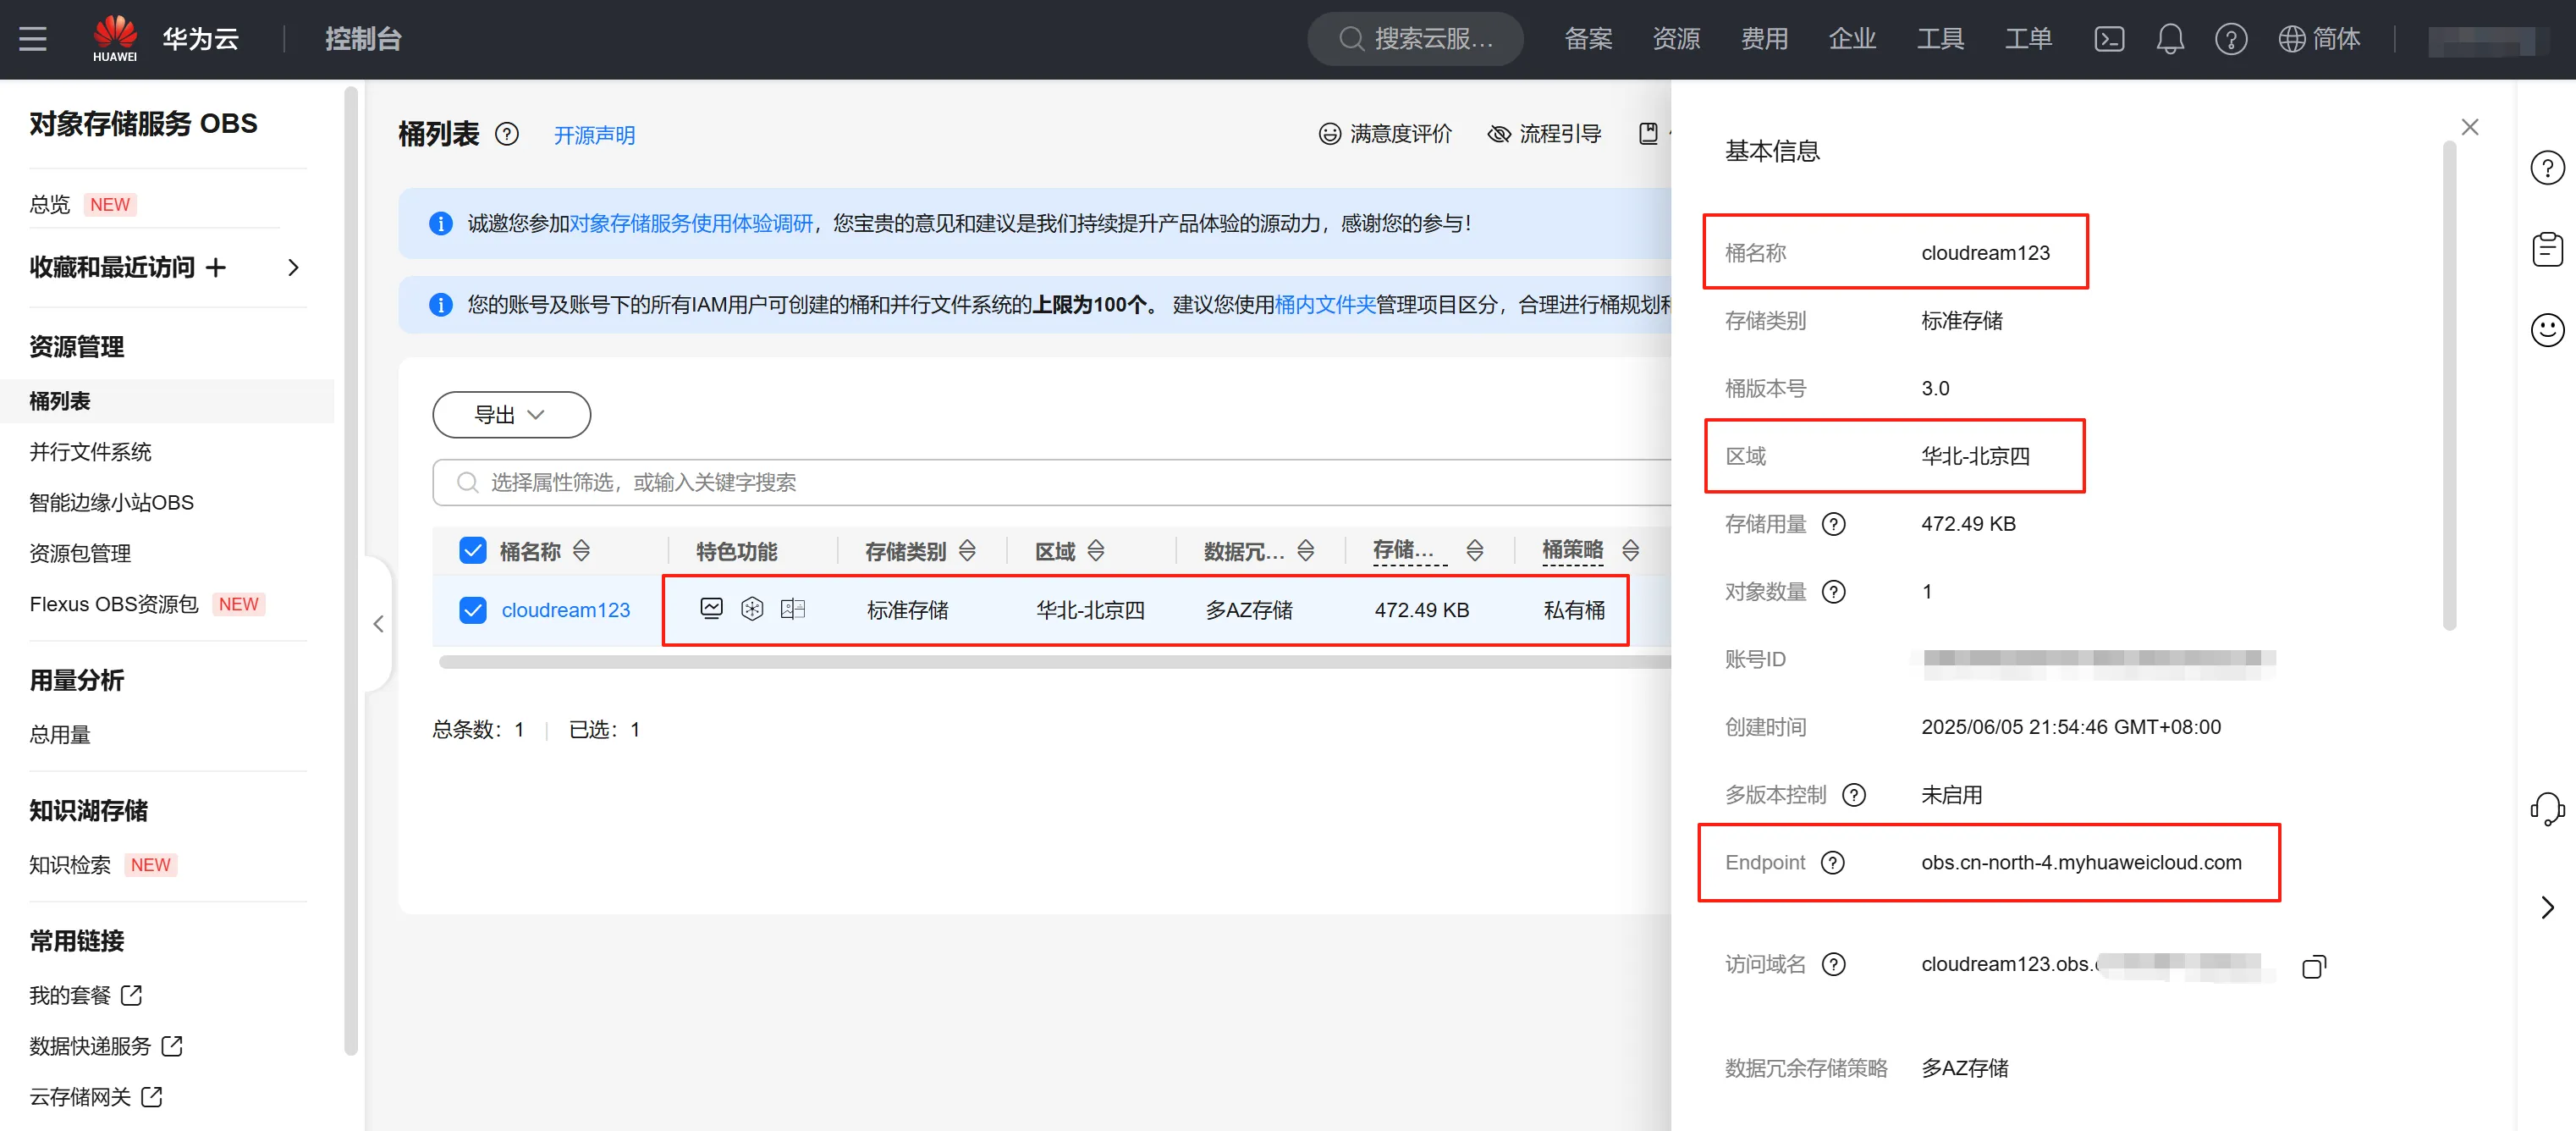Sort by 存储用量 column
The height and width of the screenshot is (1131, 2576).
pos(1475,551)
